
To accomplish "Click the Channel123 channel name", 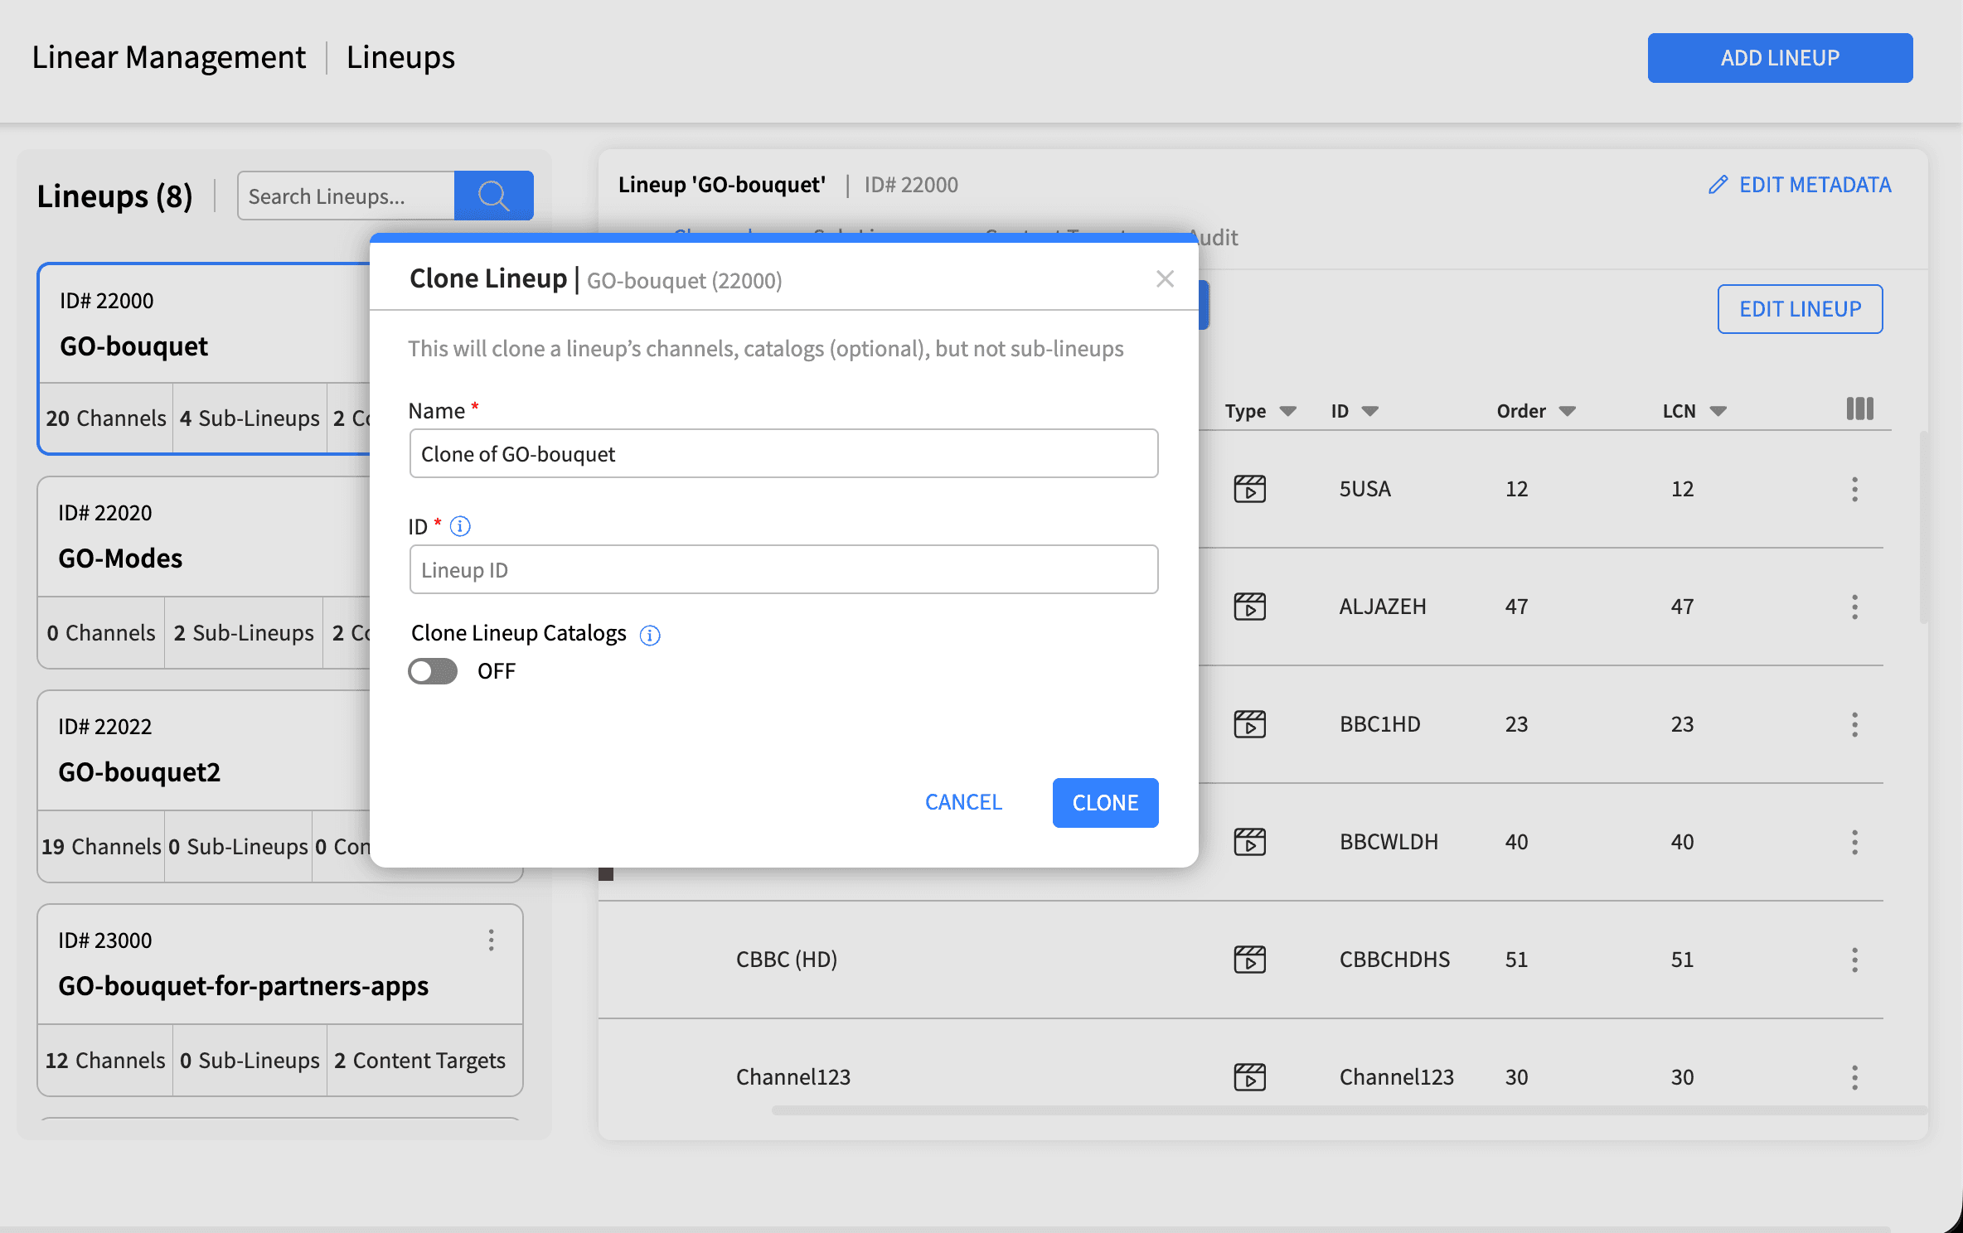I will pos(793,1077).
